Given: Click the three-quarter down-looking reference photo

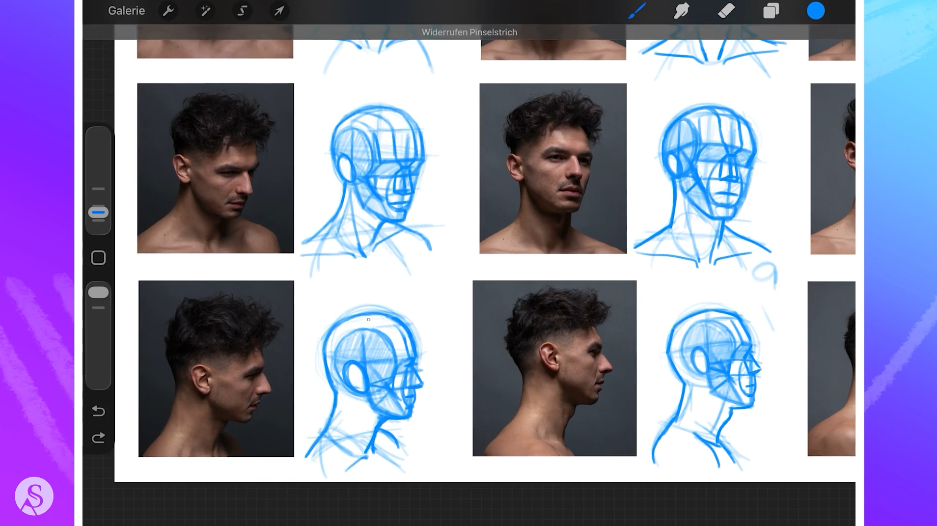Looking at the screenshot, I should pos(216,168).
